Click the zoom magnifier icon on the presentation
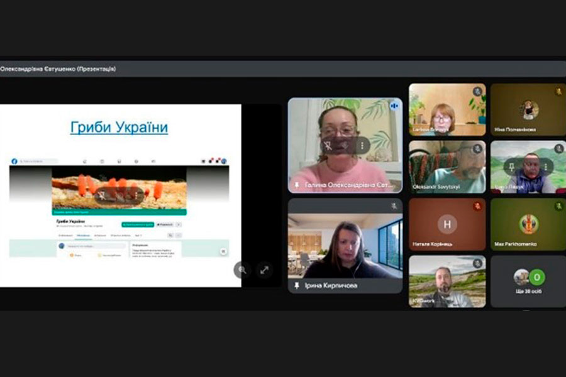The height and width of the screenshot is (377, 566). [x=242, y=270]
